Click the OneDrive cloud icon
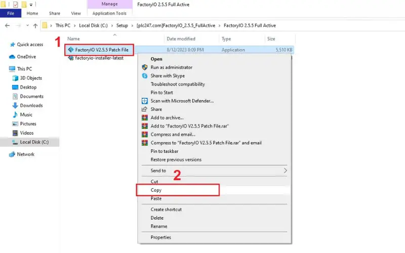Viewport: 405px width, 253px height. pyautogui.click(x=12, y=57)
